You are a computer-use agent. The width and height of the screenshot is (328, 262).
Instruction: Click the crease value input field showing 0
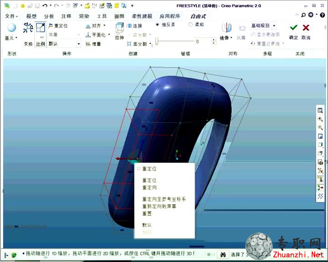(203, 41)
